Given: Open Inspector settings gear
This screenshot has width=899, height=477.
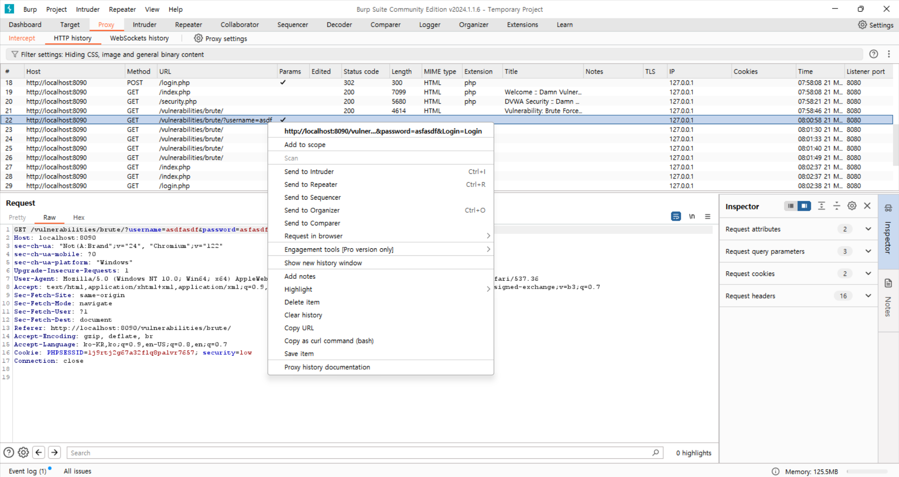Looking at the screenshot, I should click(x=852, y=206).
